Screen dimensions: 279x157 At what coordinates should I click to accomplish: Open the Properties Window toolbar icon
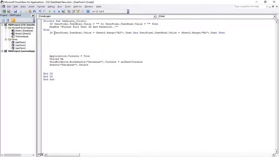pyautogui.click(x=73, y=11)
